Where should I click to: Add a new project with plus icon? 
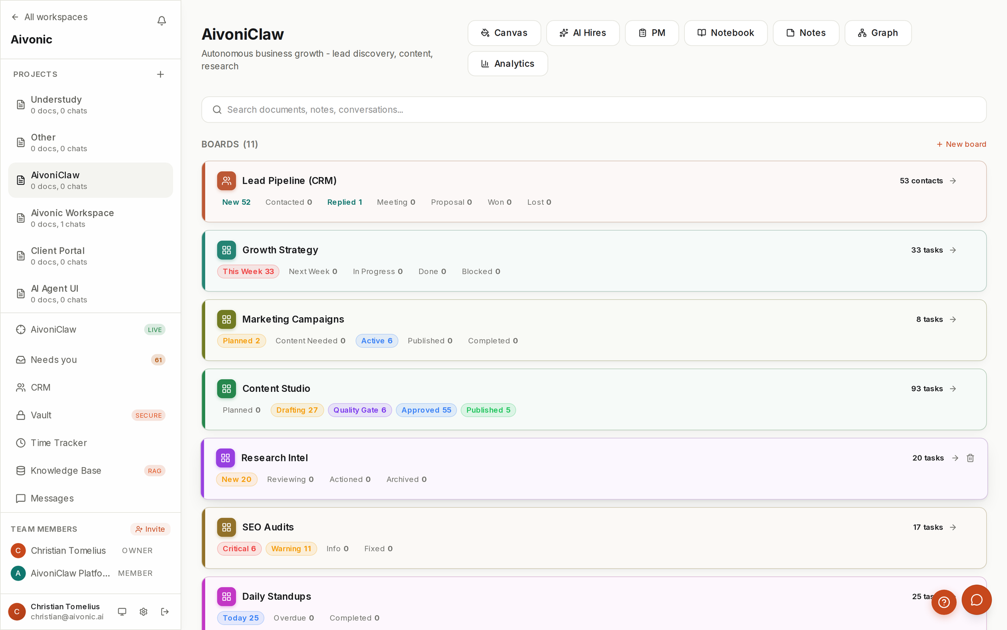coord(161,74)
